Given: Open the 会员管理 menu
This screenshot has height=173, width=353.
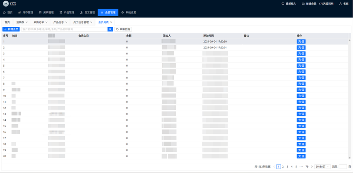Looking at the screenshot, I should (108, 13).
